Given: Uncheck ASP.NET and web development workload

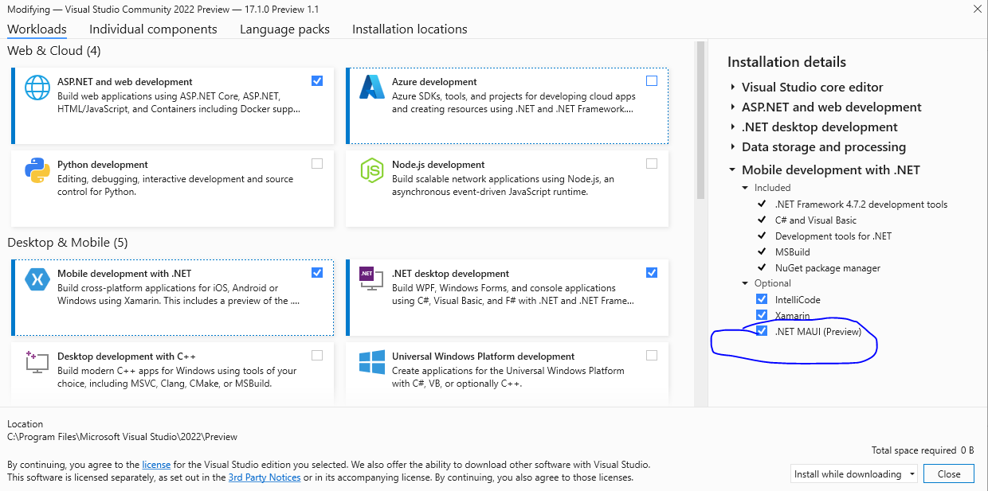Looking at the screenshot, I should click(317, 80).
